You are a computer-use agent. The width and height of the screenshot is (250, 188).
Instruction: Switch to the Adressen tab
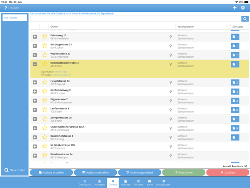coord(100,183)
